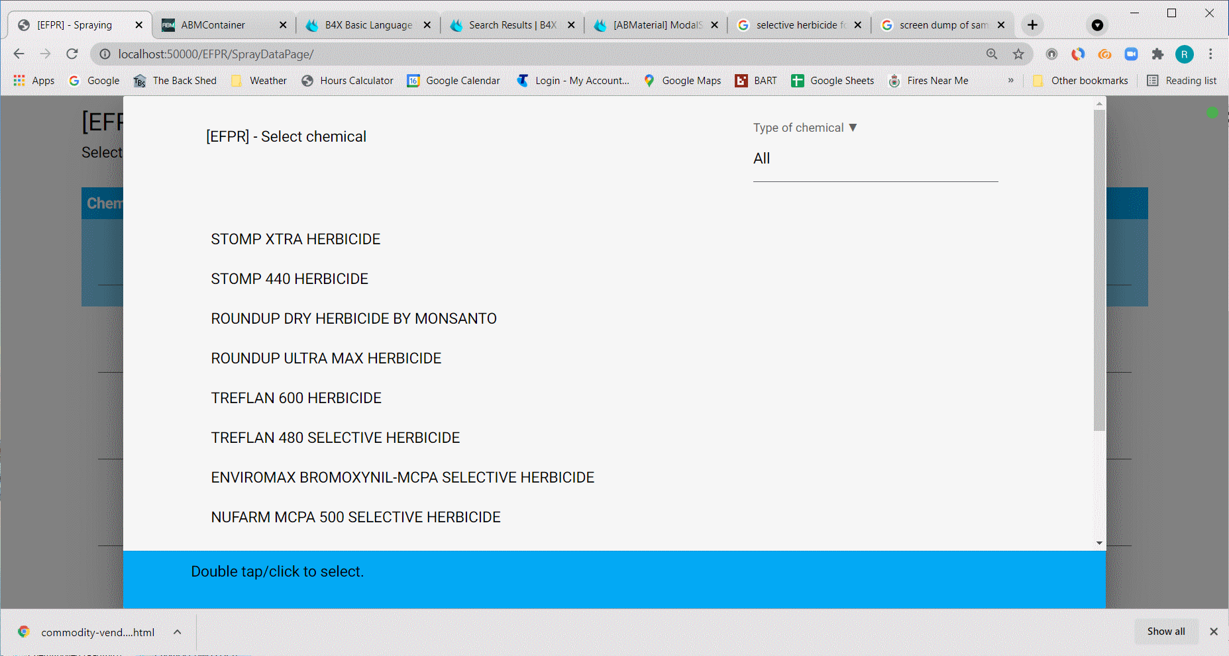The height and width of the screenshot is (656, 1229).
Task: Open the Zoom extension icon
Action: pos(1131,54)
